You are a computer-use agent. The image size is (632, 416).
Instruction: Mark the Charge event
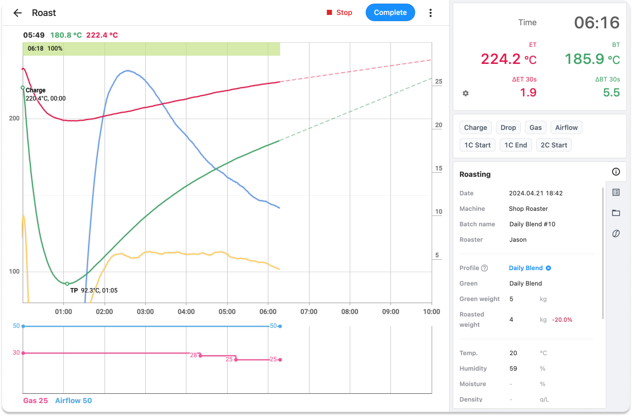475,127
